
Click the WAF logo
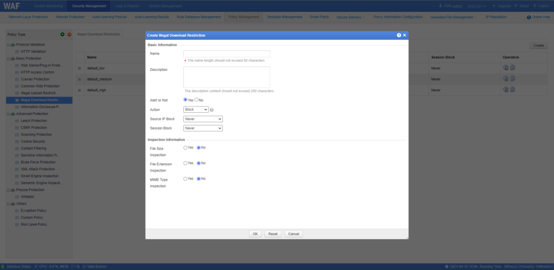coord(11,5)
